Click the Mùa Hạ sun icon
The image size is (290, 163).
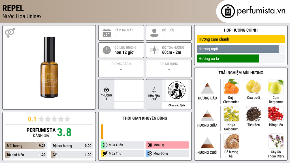[x=150, y=145]
